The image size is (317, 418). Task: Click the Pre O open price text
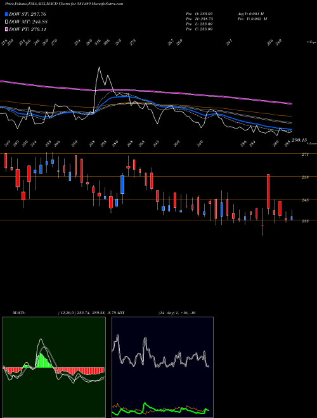click(x=199, y=13)
